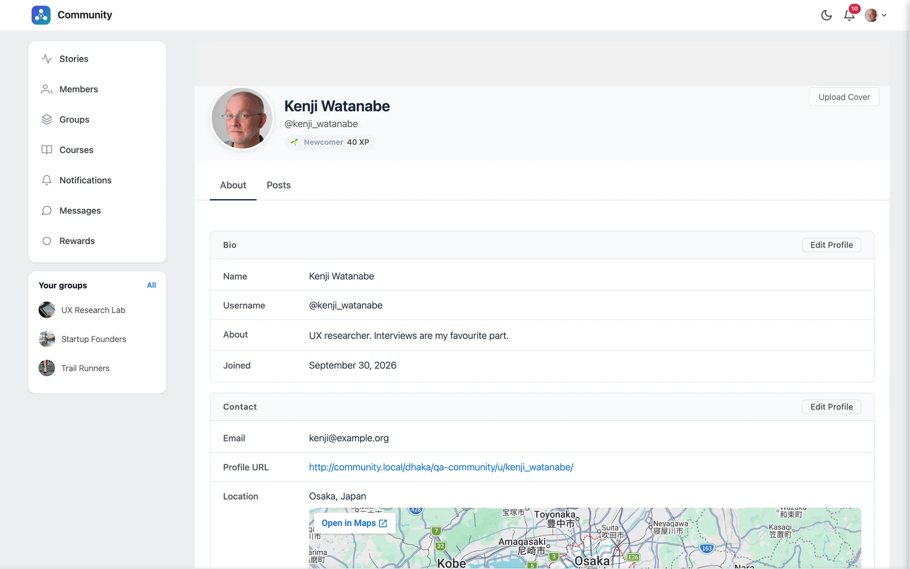Screen dimensions: 910x569
Task: Click the Community brand title
Action: [85, 15]
